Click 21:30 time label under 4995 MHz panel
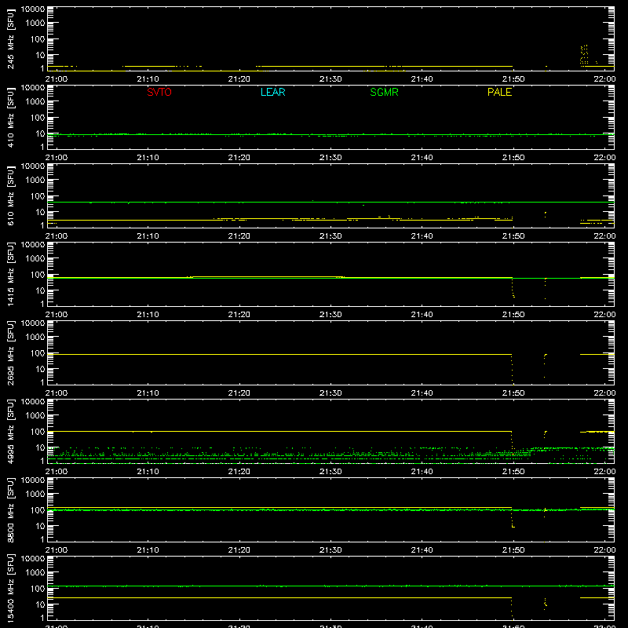 click(330, 472)
